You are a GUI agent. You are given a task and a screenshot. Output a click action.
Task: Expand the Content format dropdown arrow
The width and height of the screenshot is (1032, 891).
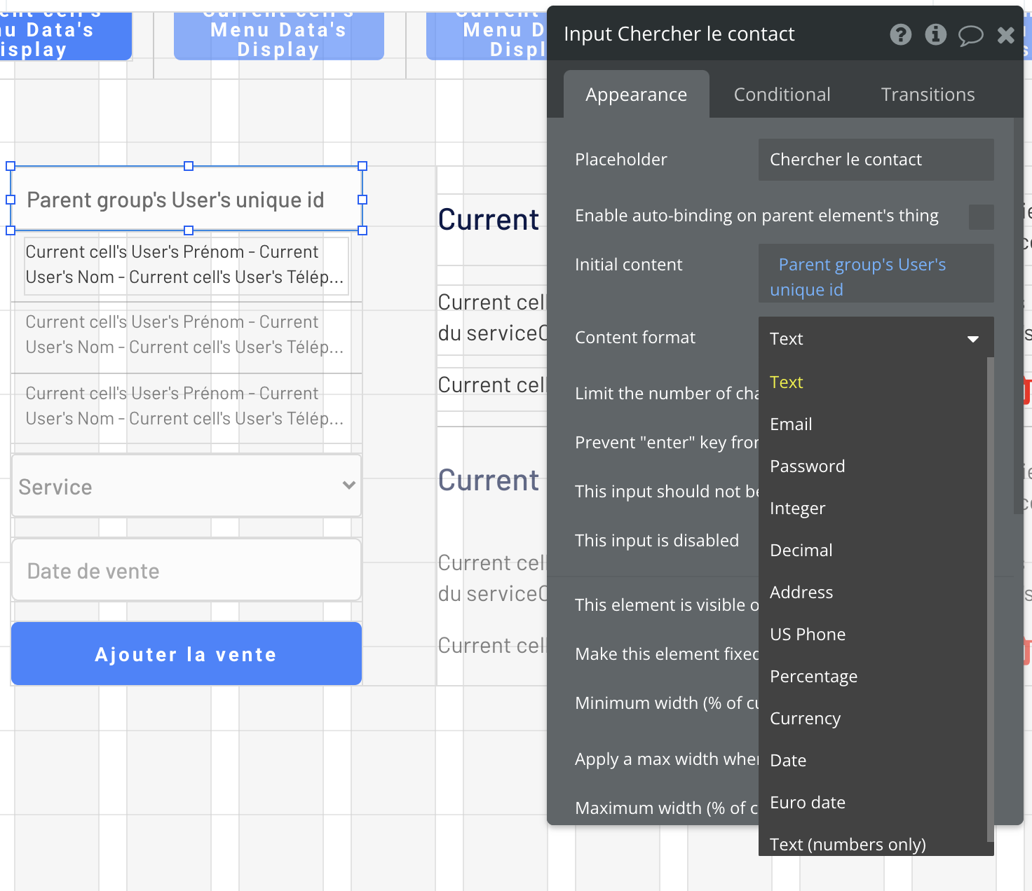tap(972, 339)
